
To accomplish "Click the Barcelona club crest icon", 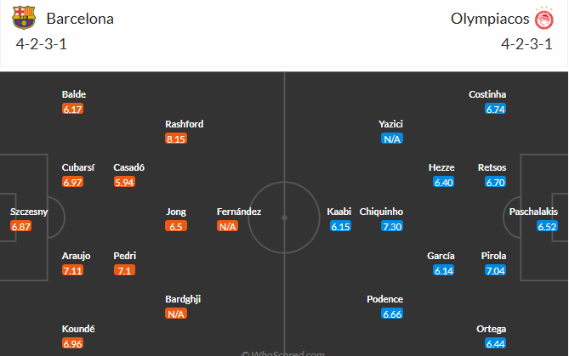I will click(25, 18).
